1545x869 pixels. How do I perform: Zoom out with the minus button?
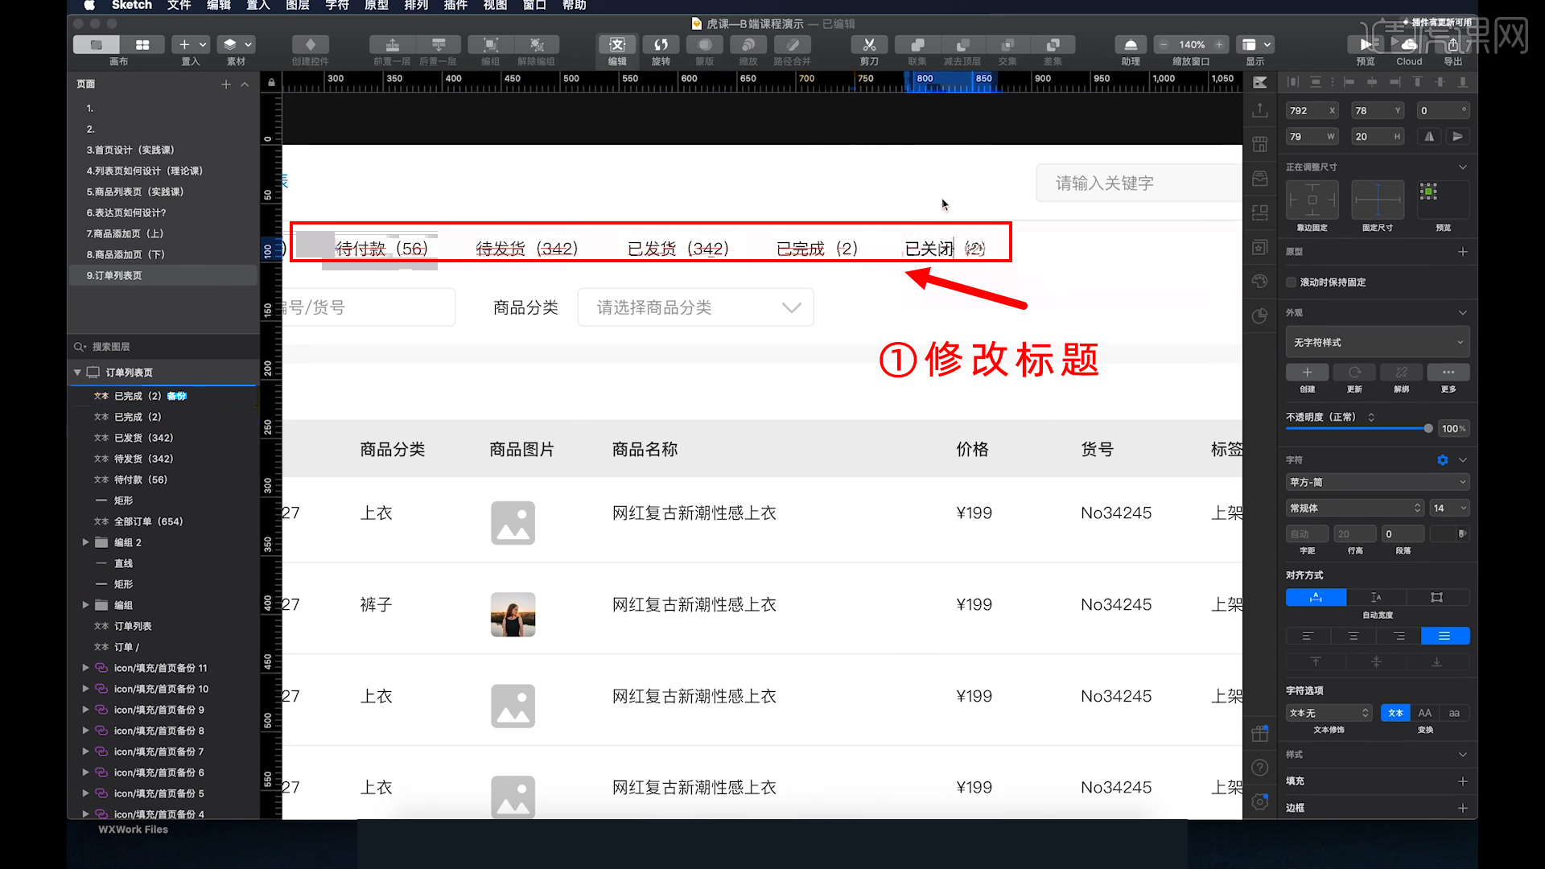pyautogui.click(x=1164, y=45)
